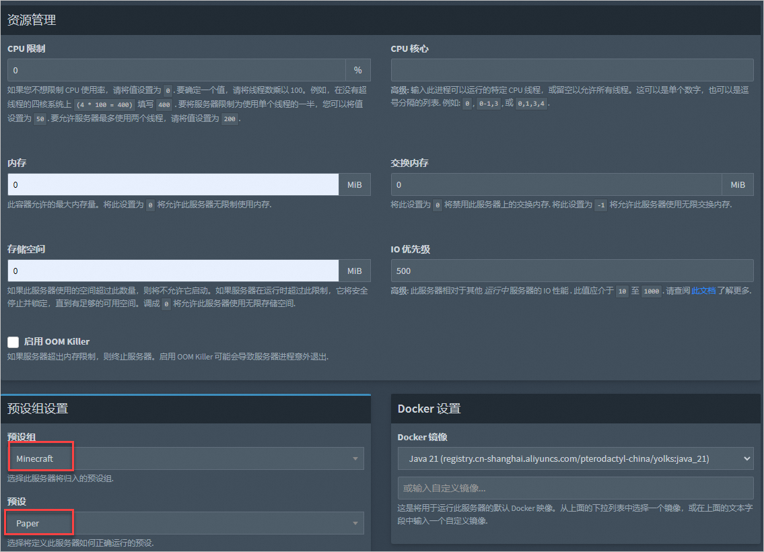Click the MiB unit label beside 存储空间 field
This screenshot has width=764, height=552.
pos(355,271)
